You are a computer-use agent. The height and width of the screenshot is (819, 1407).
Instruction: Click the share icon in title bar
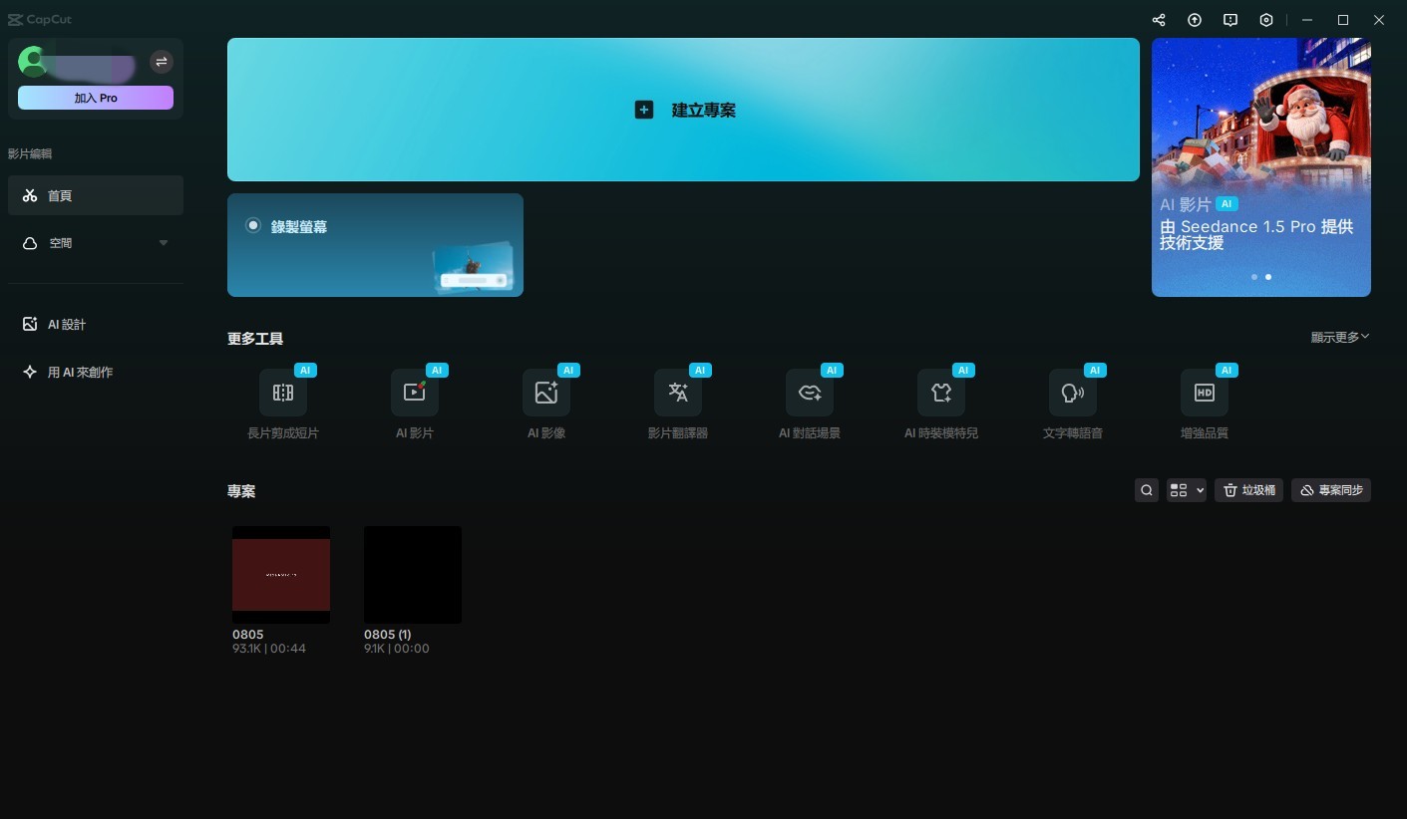pyautogui.click(x=1159, y=20)
